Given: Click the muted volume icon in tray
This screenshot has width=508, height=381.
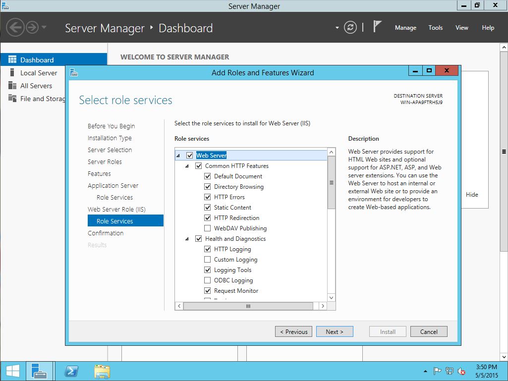Looking at the screenshot, I should [461, 371].
